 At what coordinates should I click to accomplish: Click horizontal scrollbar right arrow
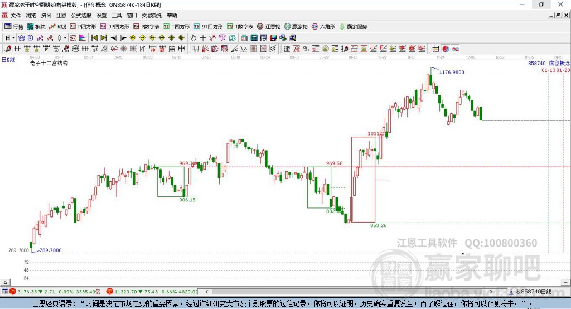(491, 292)
